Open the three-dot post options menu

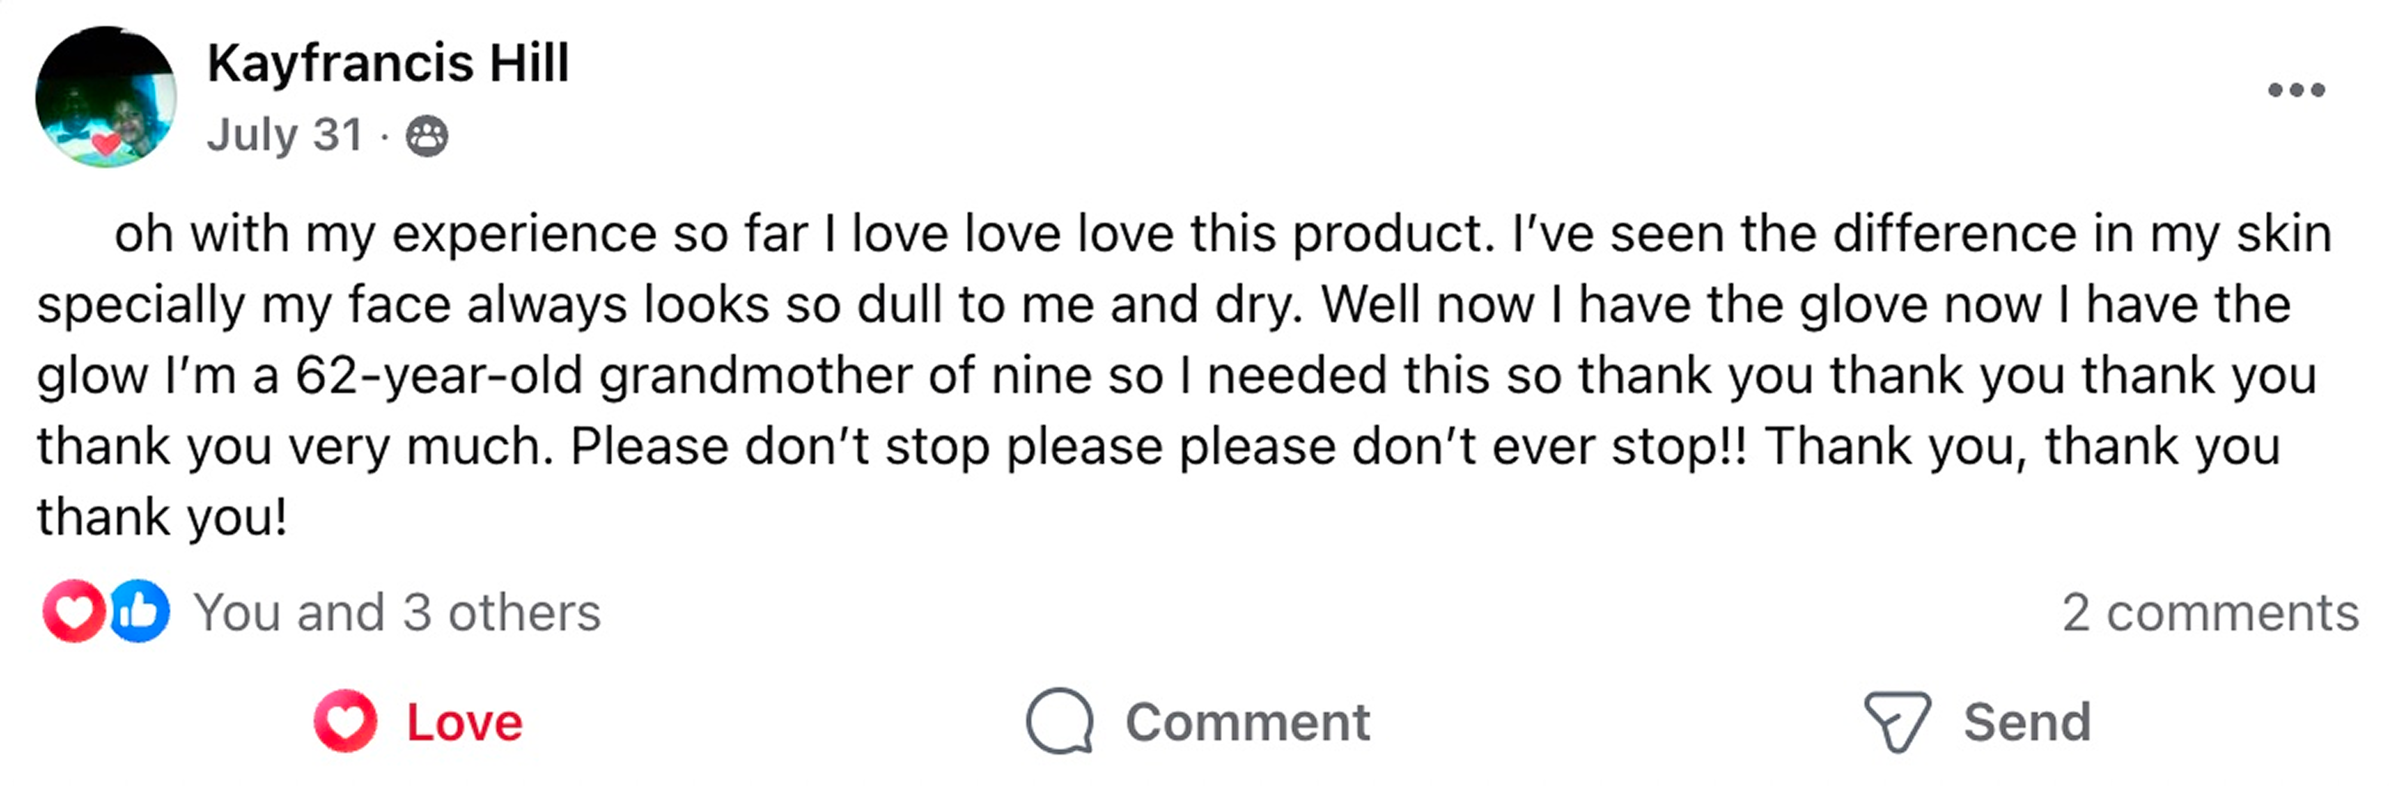(2296, 90)
